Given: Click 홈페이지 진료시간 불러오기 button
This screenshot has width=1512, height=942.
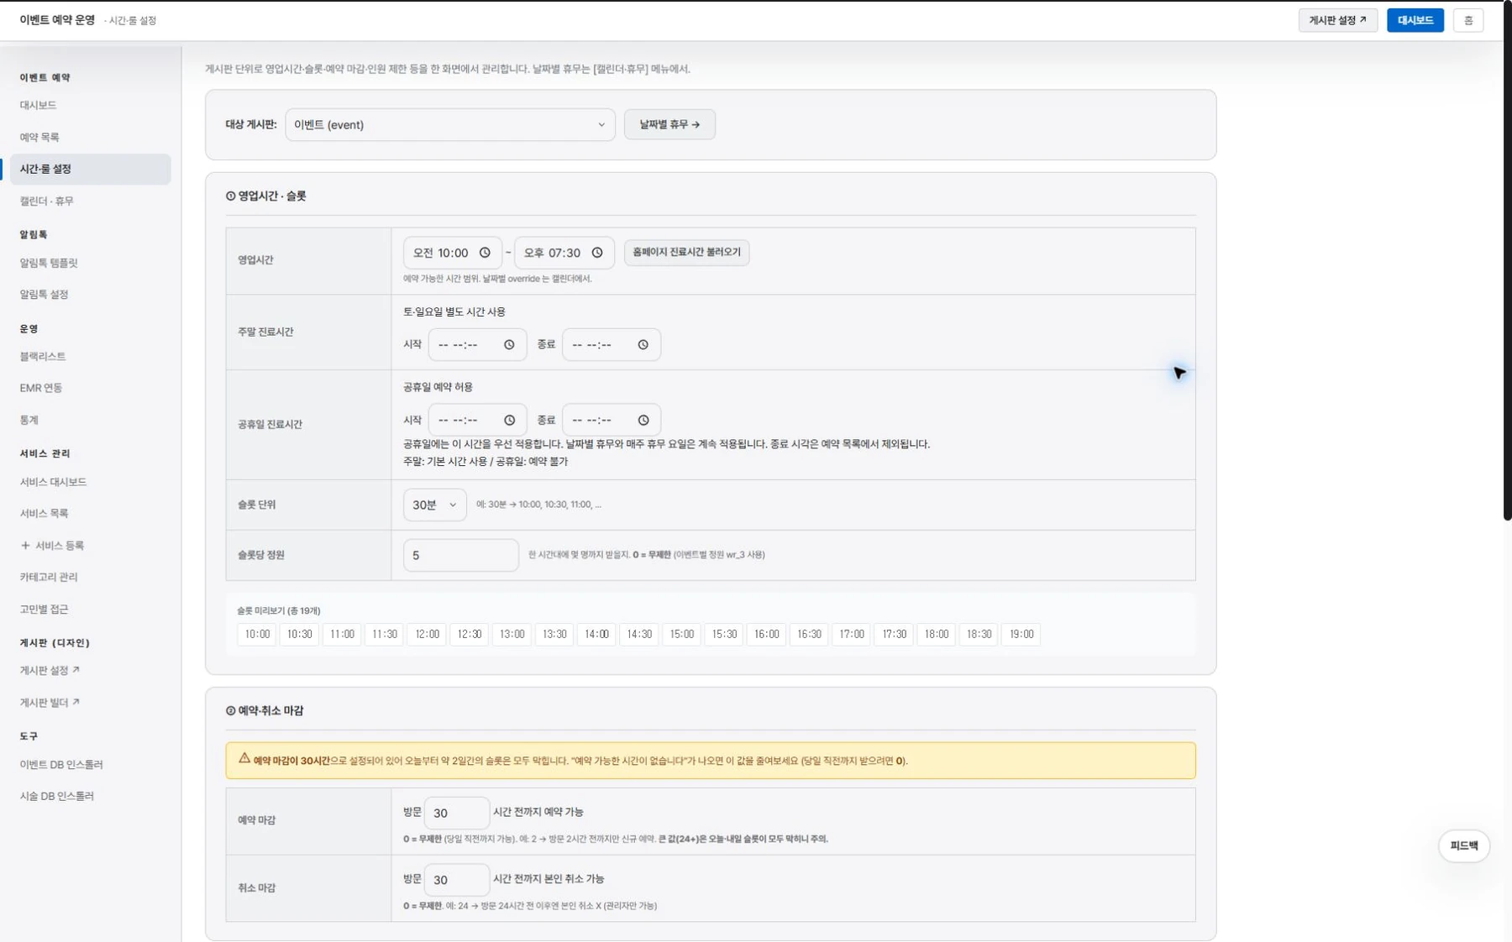Looking at the screenshot, I should pos(686,252).
